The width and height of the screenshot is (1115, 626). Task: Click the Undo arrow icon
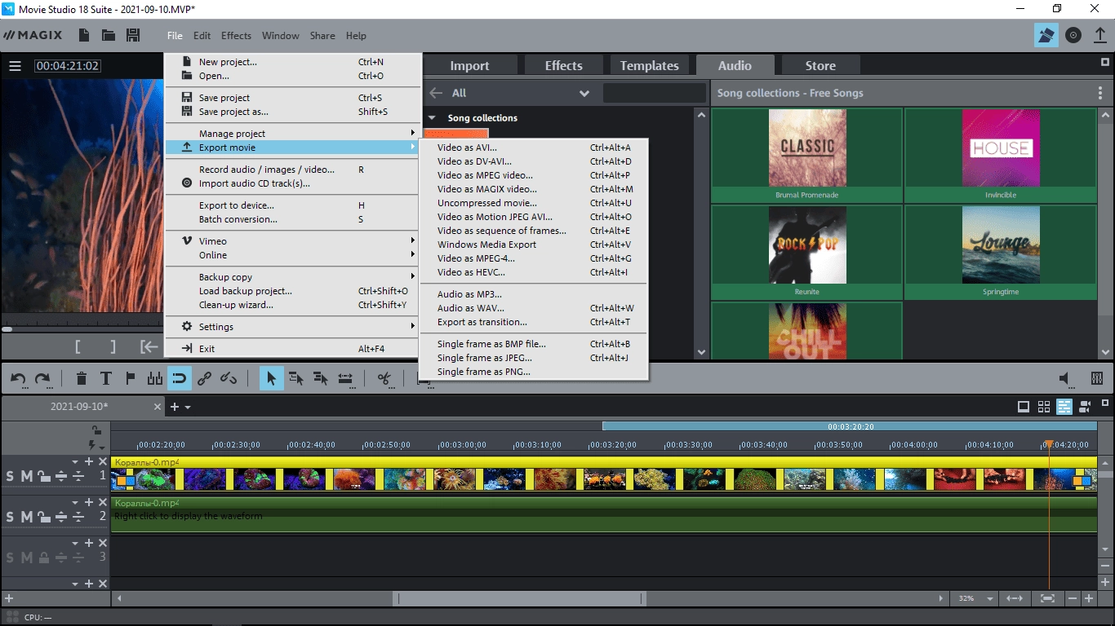18,378
